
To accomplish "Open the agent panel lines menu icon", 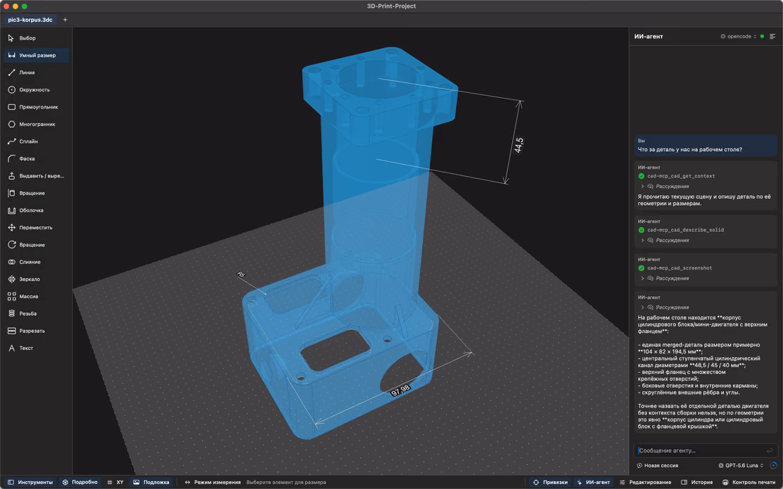I will click(772, 36).
